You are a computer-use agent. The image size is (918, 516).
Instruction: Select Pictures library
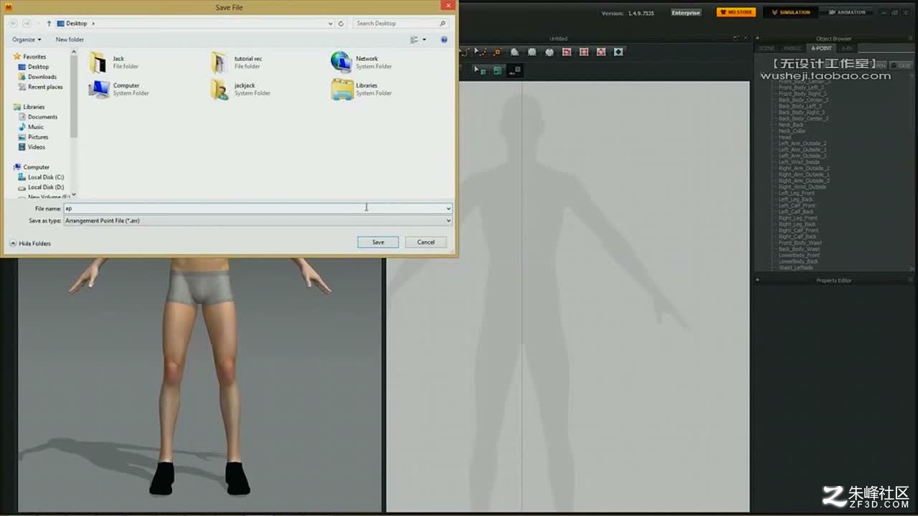point(38,137)
